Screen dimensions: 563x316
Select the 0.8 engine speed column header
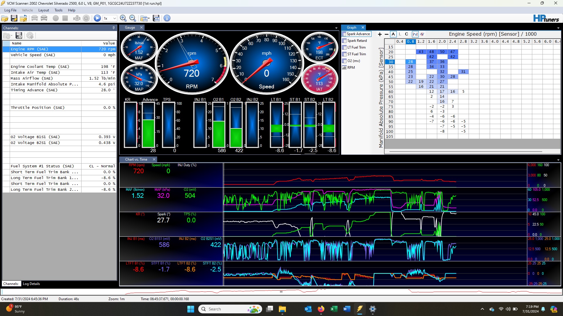pyautogui.click(x=411, y=42)
